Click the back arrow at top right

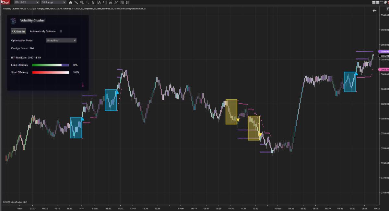pos(374,10)
